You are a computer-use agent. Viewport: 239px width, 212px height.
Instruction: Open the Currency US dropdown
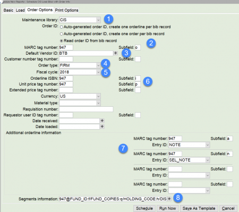(98, 96)
